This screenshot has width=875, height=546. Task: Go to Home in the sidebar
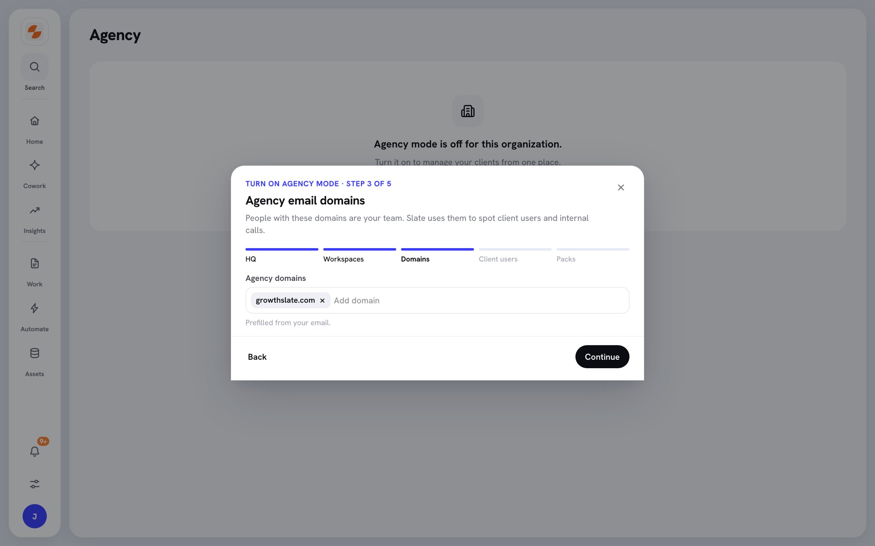35,129
